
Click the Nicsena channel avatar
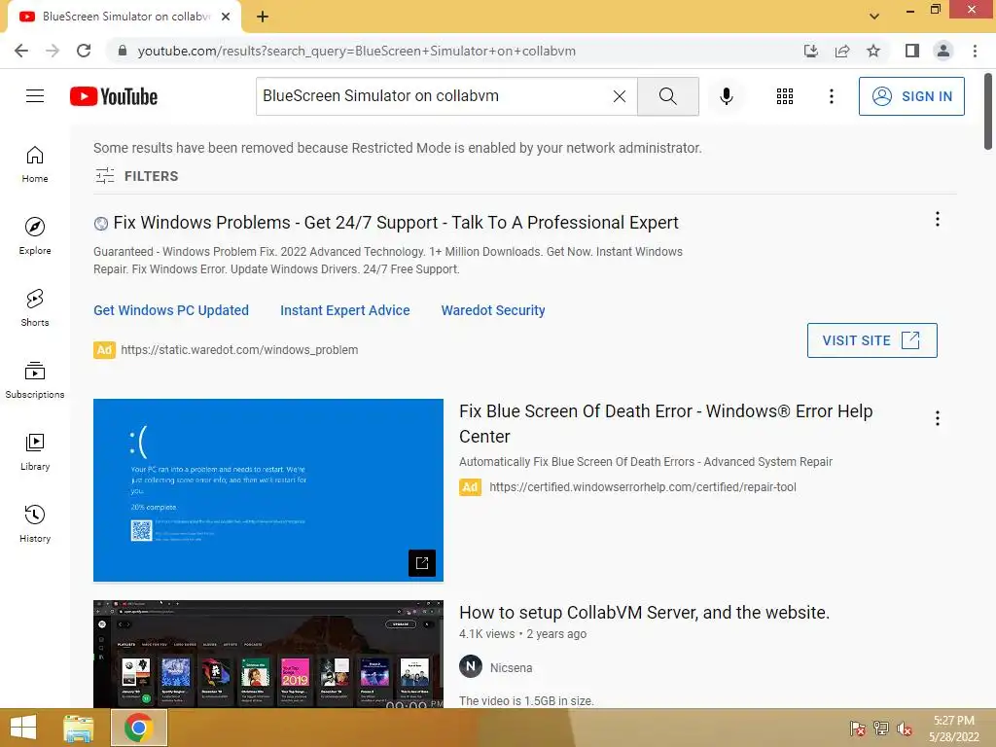point(470,666)
